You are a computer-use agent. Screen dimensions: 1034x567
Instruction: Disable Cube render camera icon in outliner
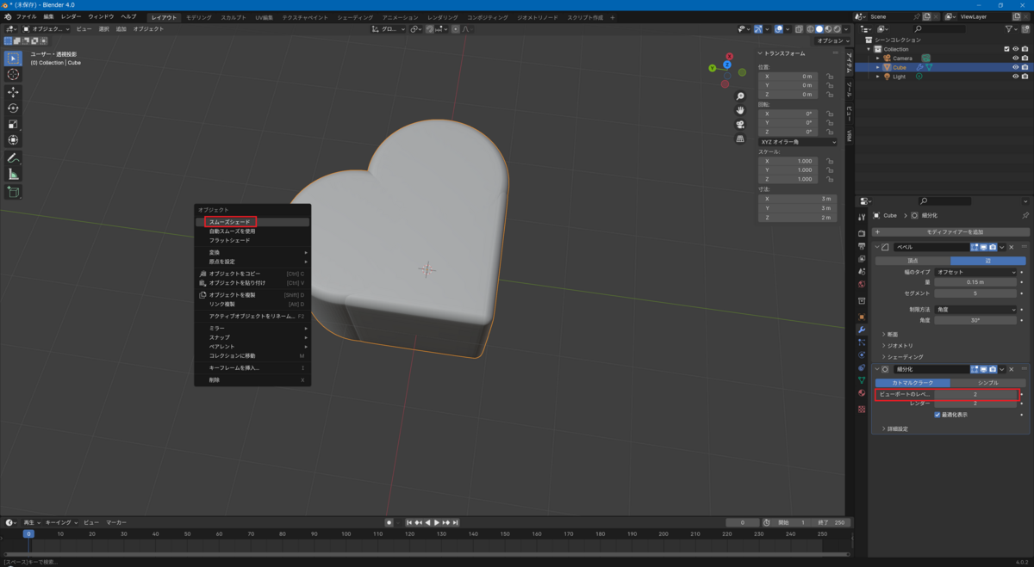point(1025,67)
